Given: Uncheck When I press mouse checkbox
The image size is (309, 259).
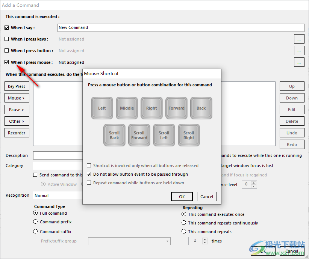Looking at the screenshot, I should pos(6,62).
